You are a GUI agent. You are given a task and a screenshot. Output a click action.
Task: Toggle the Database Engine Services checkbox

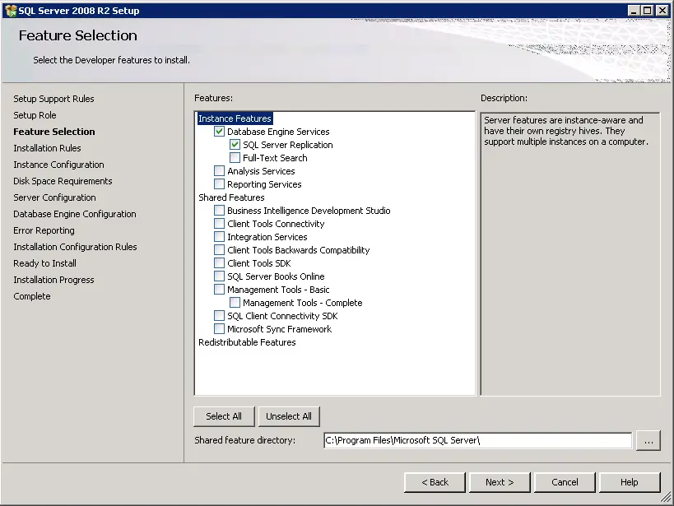(219, 132)
